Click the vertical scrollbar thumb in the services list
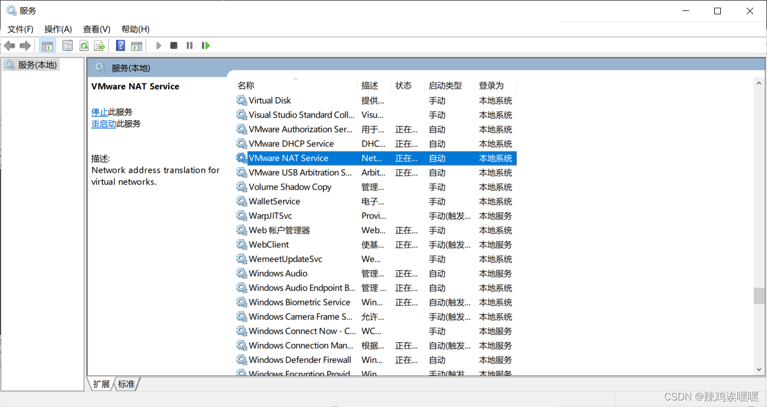This screenshot has width=767, height=407. (x=759, y=296)
